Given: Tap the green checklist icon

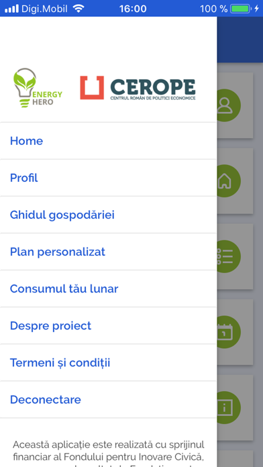Looking at the screenshot, I should [228, 256].
